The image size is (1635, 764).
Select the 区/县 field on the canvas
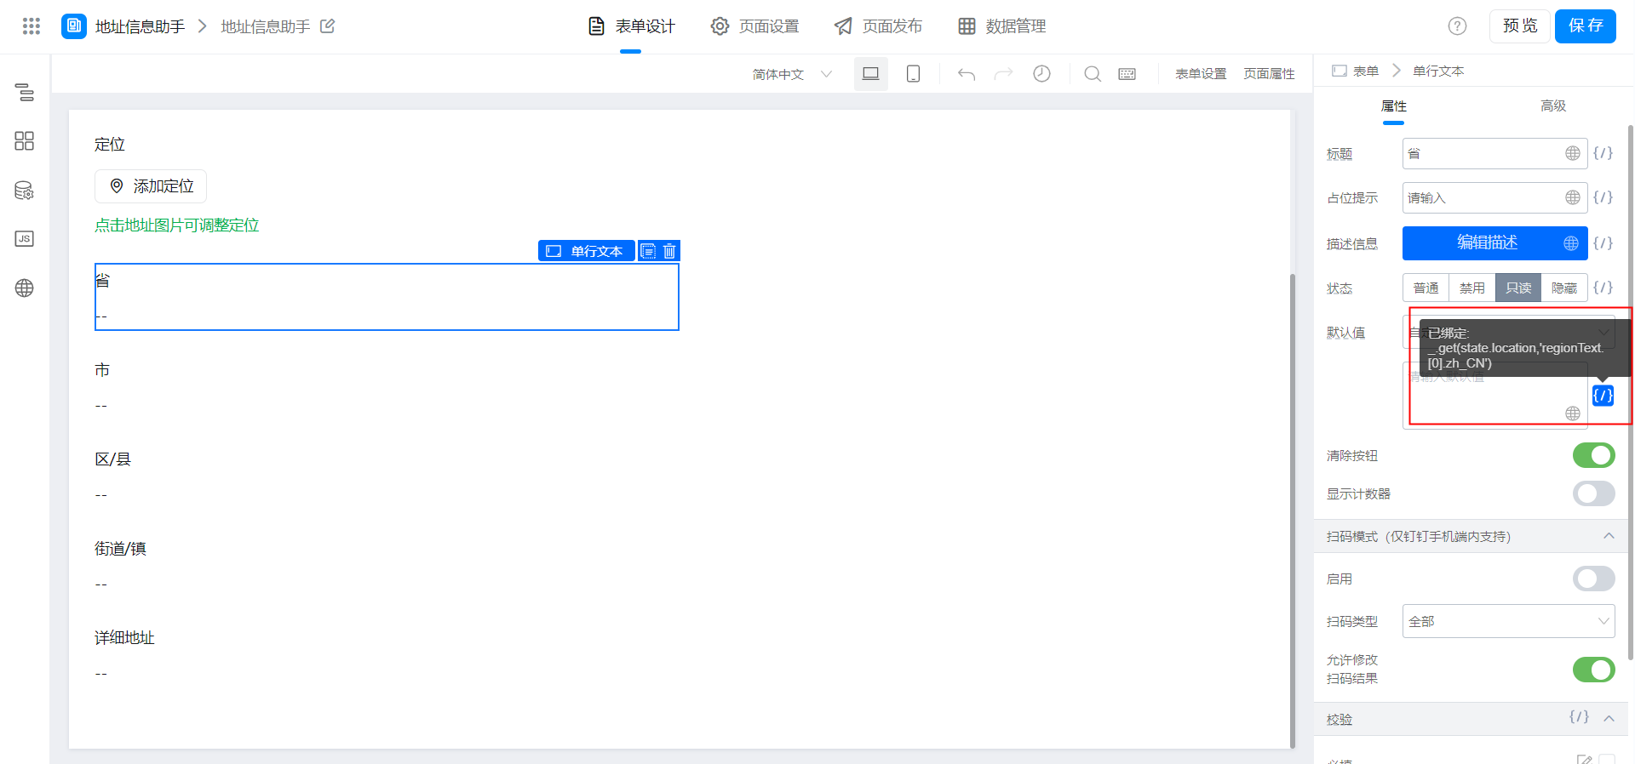[x=387, y=476]
